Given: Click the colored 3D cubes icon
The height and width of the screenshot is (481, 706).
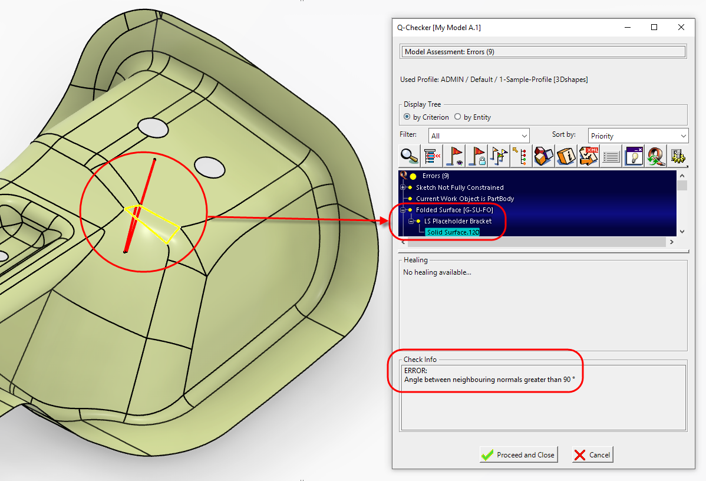Looking at the screenshot, I should pyautogui.click(x=543, y=156).
